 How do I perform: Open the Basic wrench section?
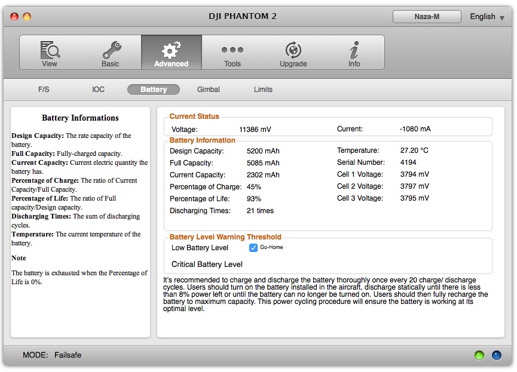click(111, 53)
